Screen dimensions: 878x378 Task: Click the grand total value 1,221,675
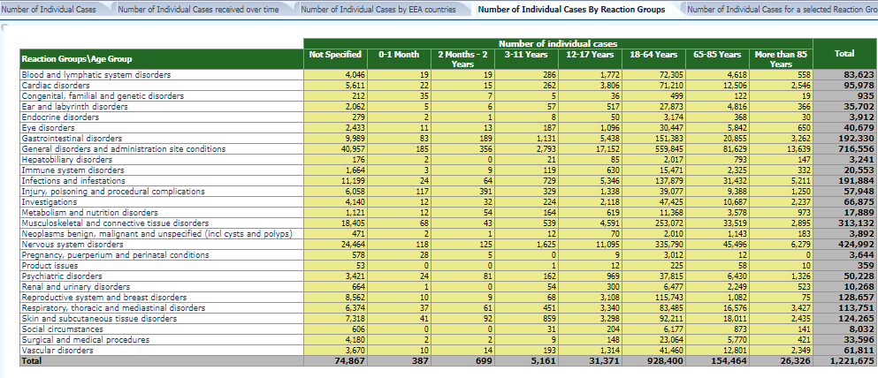[x=845, y=361]
